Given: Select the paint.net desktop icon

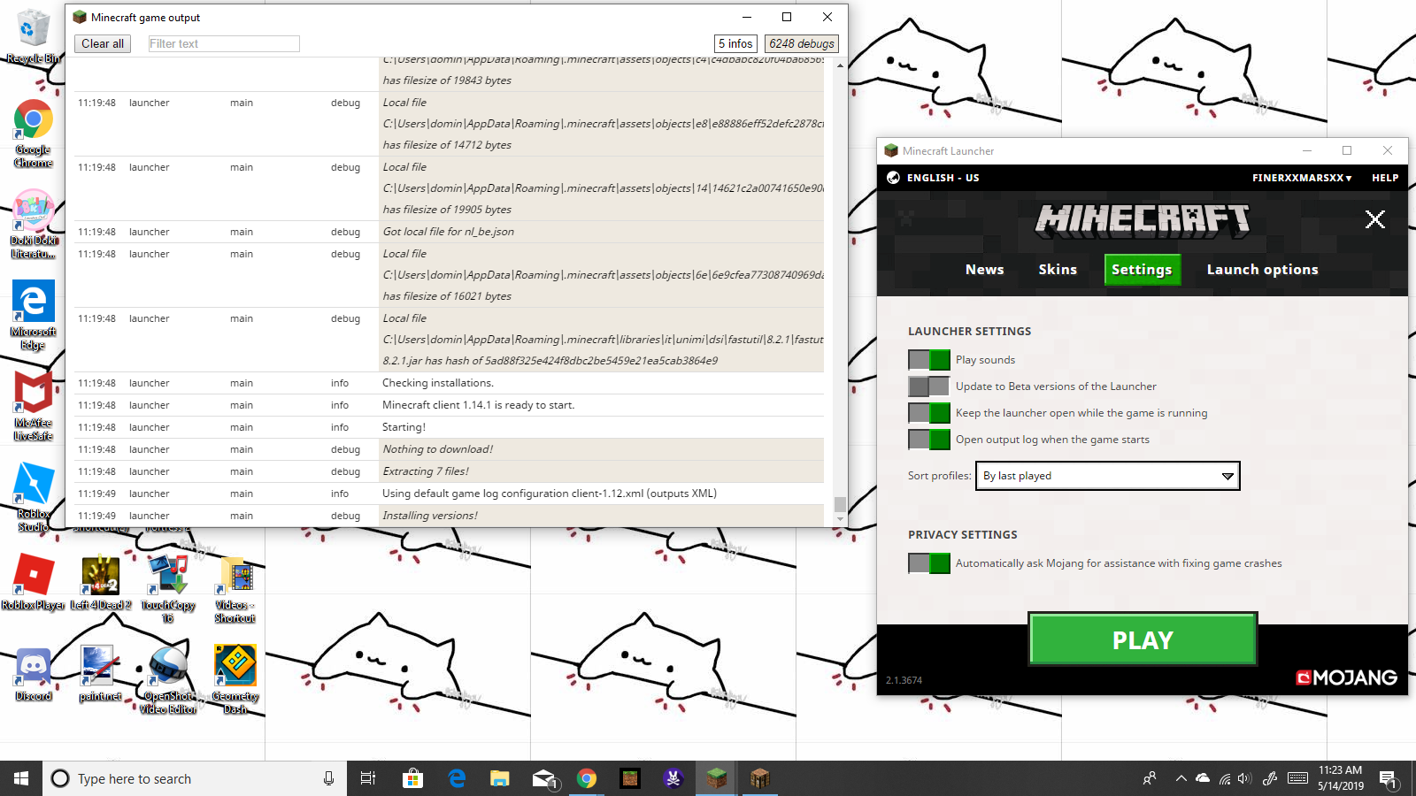Looking at the screenshot, I should coord(100,673).
